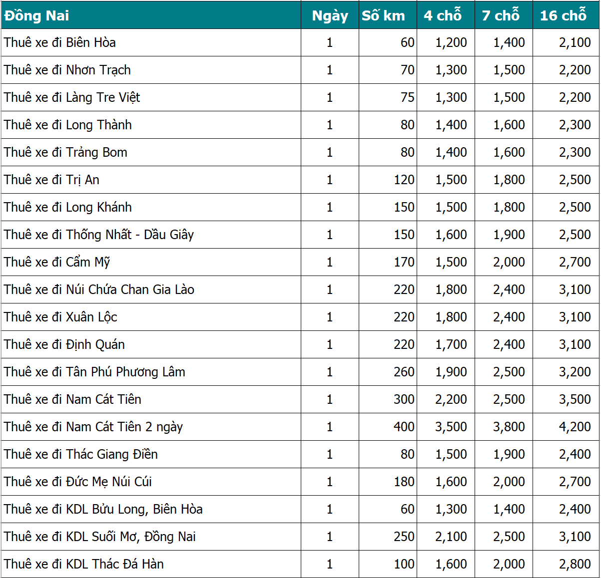Select the 400 km distance cell
Image resolution: width=601 pixels, height=578 pixels.
(404, 427)
